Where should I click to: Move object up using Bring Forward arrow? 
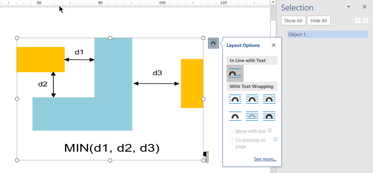click(x=358, y=20)
